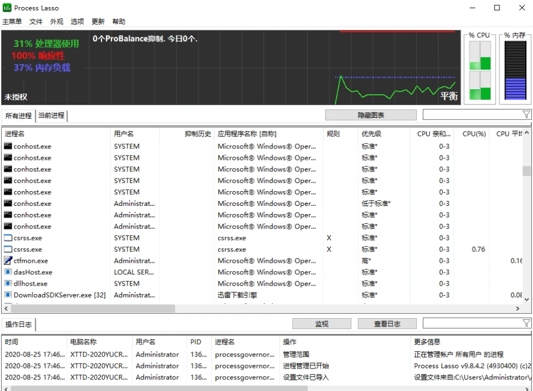The height and width of the screenshot is (391, 533).
Task: Switch to the 当前进程 tab
Action: coord(51,116)
